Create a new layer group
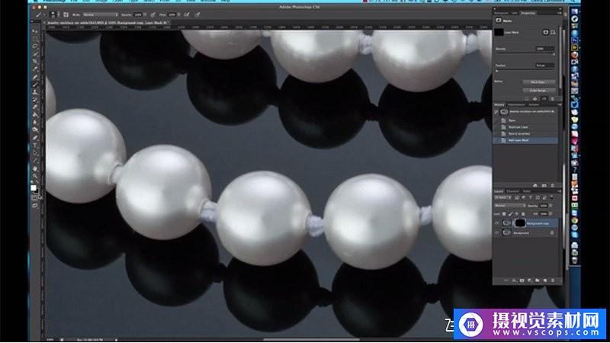Viewport: 610px width, 343px height. [538, 280]
